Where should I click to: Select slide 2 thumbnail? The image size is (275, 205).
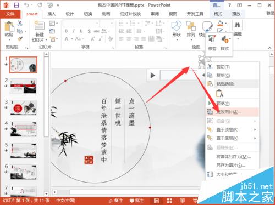click(23, 86)
